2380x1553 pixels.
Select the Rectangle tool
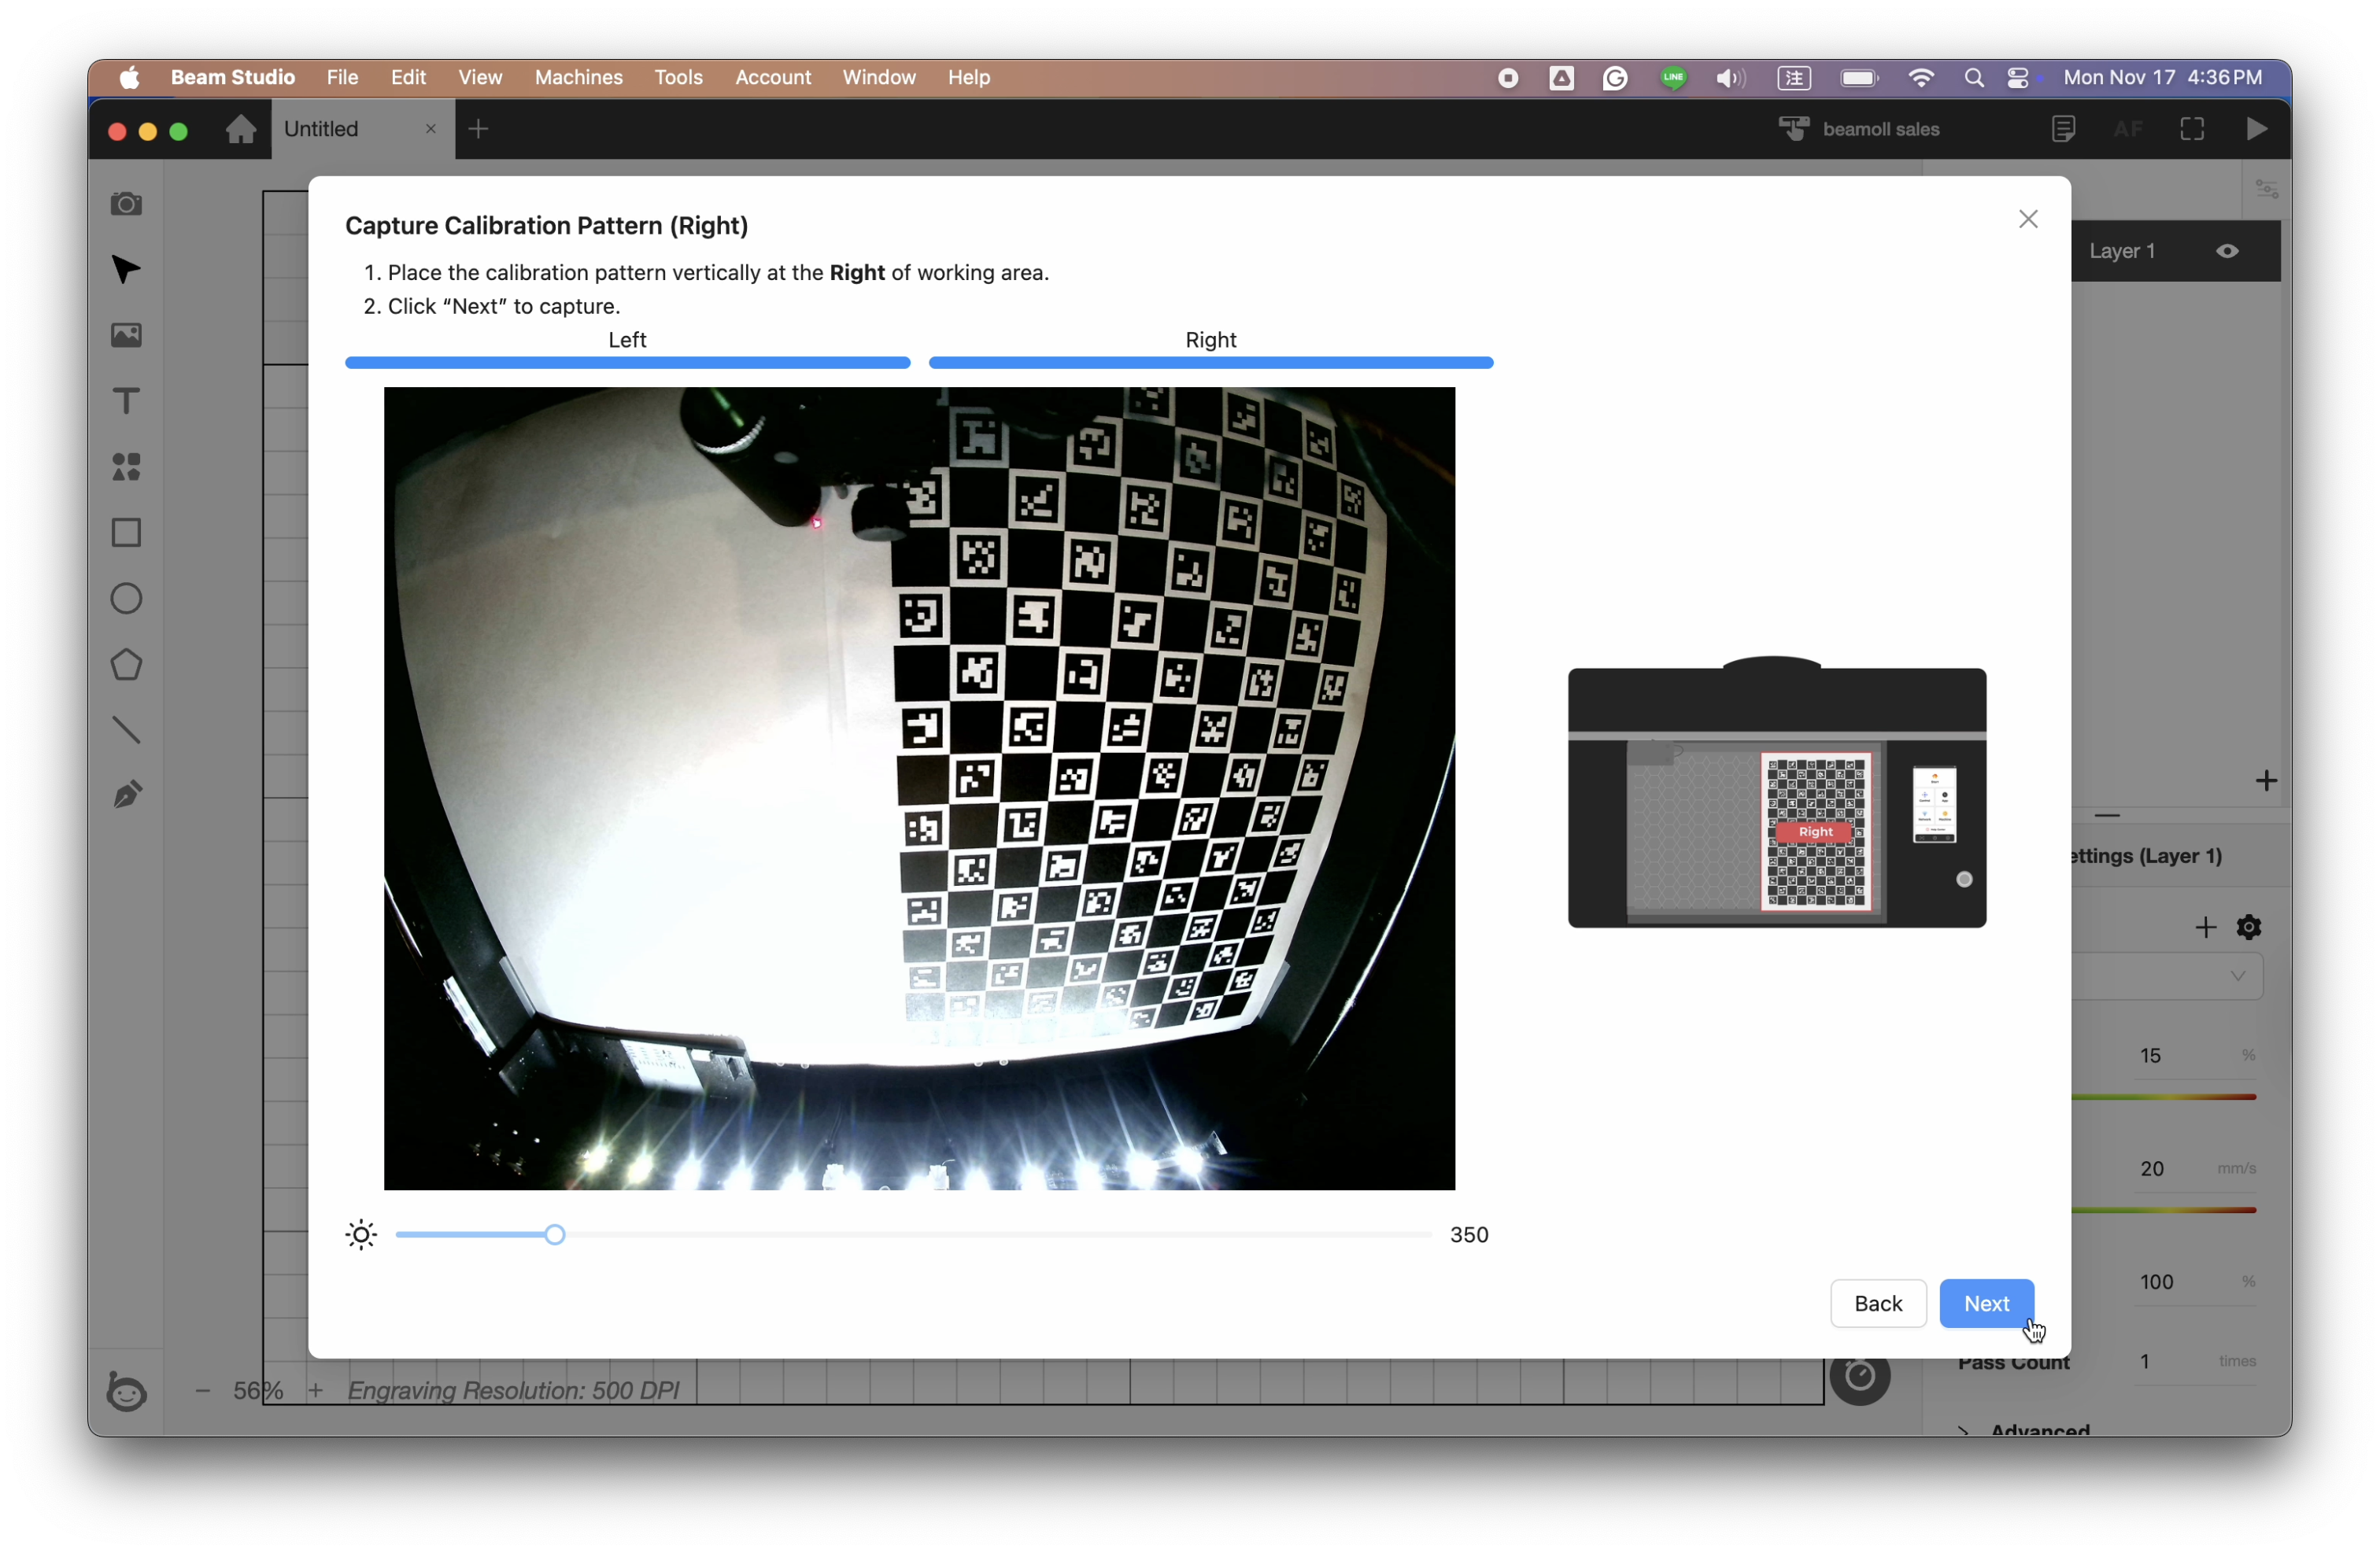(126, 533)
